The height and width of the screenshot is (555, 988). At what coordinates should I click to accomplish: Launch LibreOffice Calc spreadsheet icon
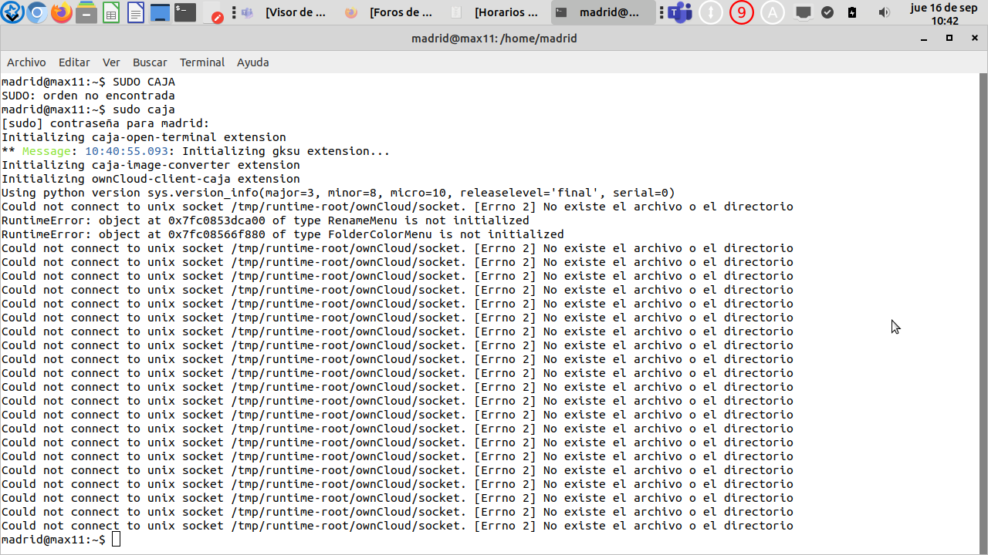(x=111, y=12)
